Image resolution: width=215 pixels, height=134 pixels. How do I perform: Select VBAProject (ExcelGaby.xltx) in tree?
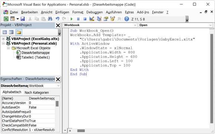(x=35, y=39)
